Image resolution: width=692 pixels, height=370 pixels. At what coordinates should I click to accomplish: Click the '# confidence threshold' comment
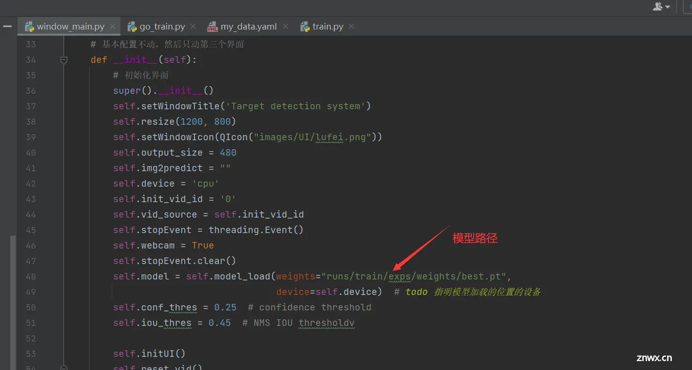coord(310,307)
